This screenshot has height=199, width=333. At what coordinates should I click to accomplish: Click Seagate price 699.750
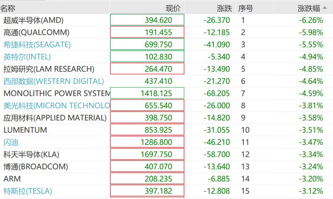coord(158,45)
